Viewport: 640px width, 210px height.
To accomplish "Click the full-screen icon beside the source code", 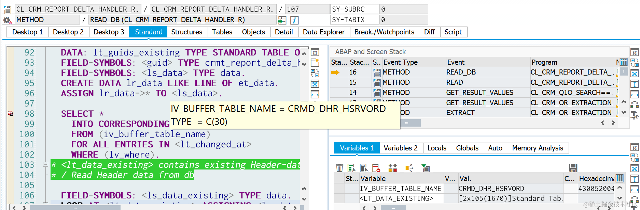I will click(315, 84).
